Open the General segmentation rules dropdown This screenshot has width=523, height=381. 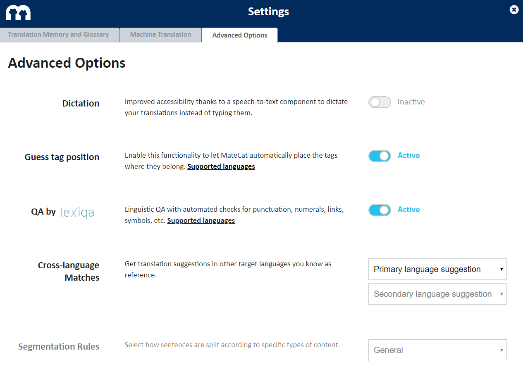click(437, 350)
